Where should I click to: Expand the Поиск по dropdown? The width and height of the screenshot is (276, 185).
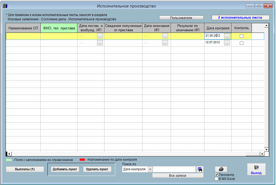pyautogui.click(x=150, y=169)
